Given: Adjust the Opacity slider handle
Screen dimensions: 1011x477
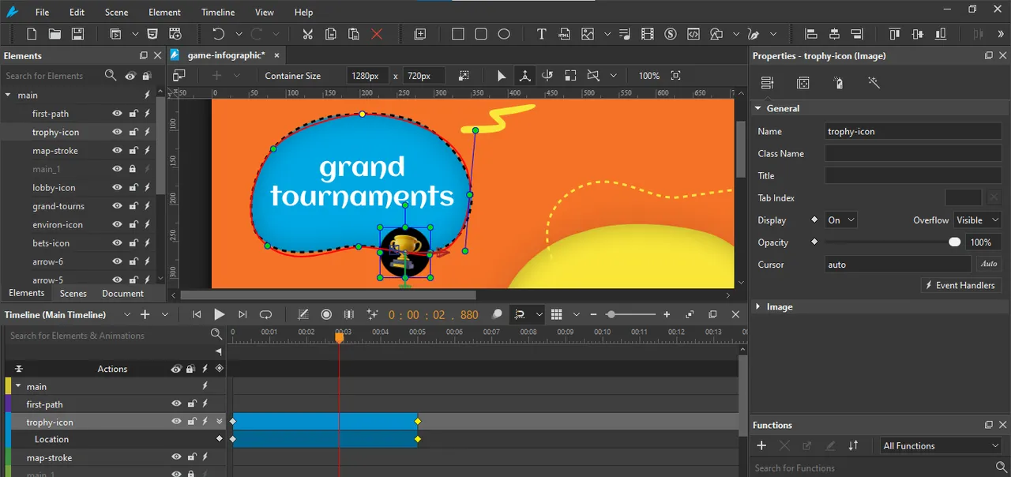Looking at the screenshot, I should click(x=955, y=242).
